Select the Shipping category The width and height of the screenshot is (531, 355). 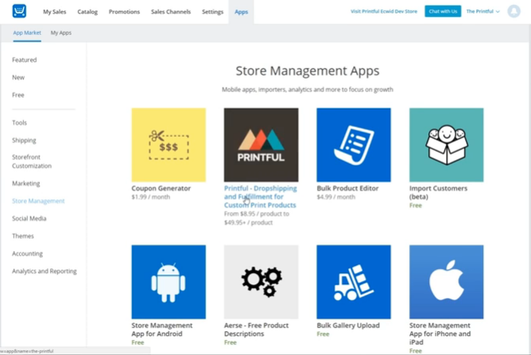click(24, 140)
